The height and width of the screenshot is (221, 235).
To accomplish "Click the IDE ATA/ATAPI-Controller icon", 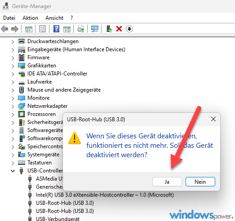I will pyautogui.click(x=22, y=74).
